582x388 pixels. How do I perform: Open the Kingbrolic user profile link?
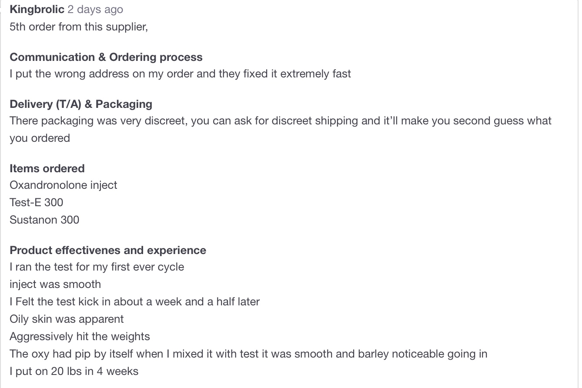37,10
